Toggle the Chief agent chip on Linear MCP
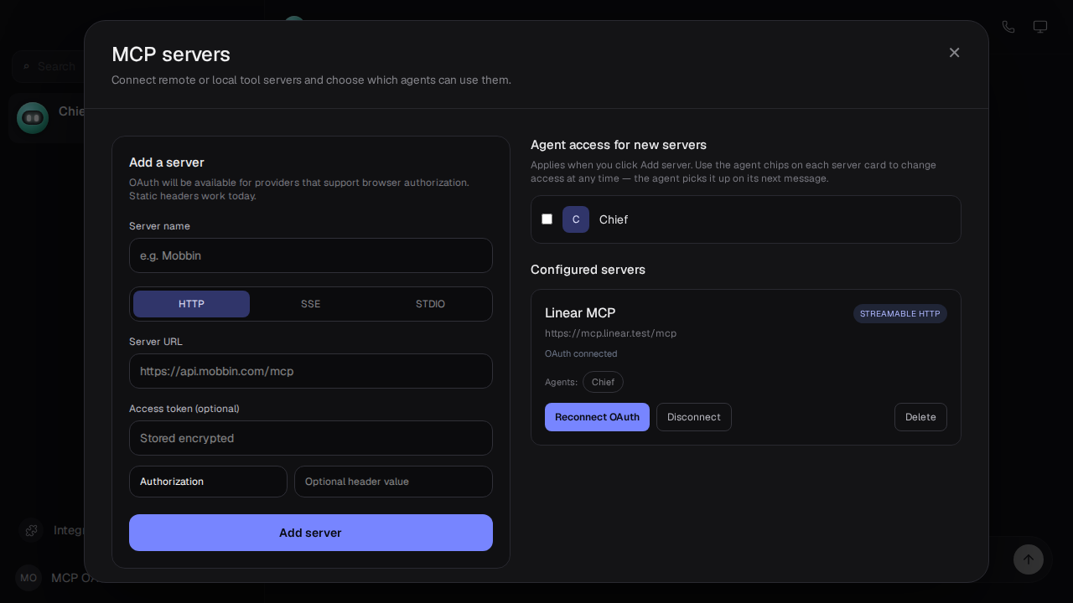Screen dimensions: 1073x603 [x=603, y=382]
